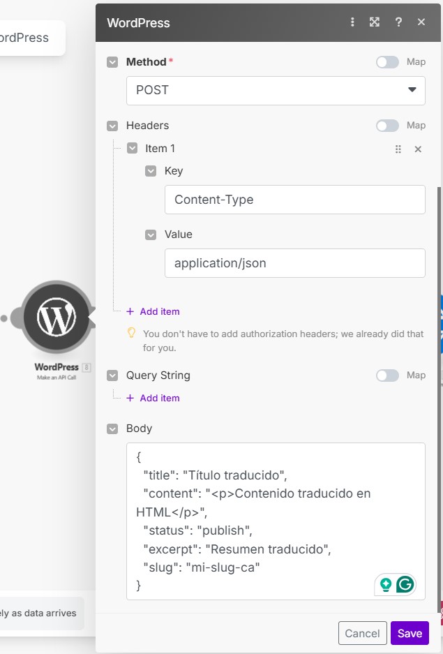
Task: Click the application/json value input field
Action: pos(295,263)
